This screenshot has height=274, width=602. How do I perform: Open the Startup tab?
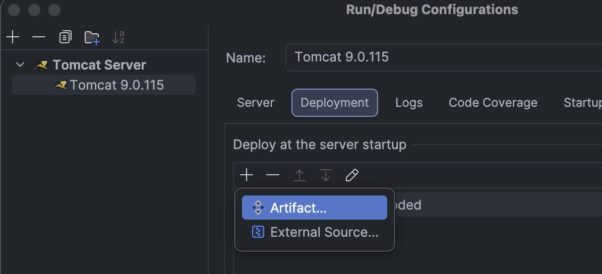(582, 103)
